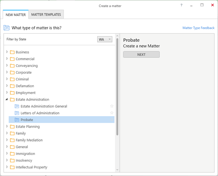This screenshot has width=218, height=176.
Task: Click the Business folder icon
Action: [12, 52]
